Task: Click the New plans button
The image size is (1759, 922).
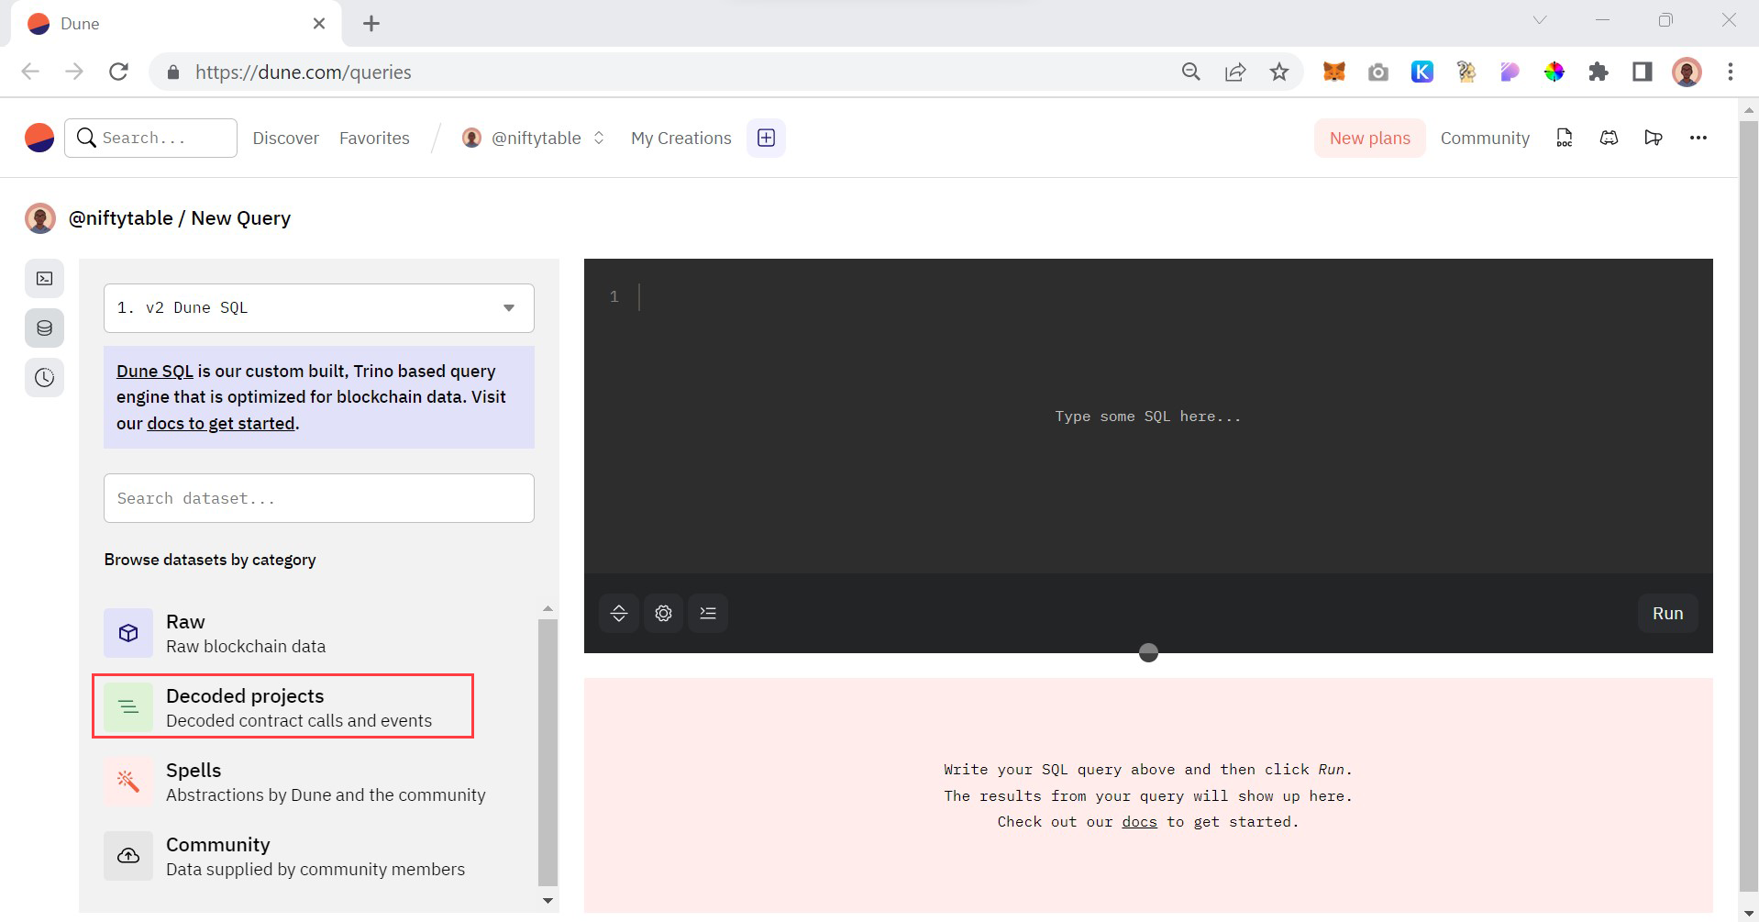Action: pyautogui.click(x=1370, y=138)
